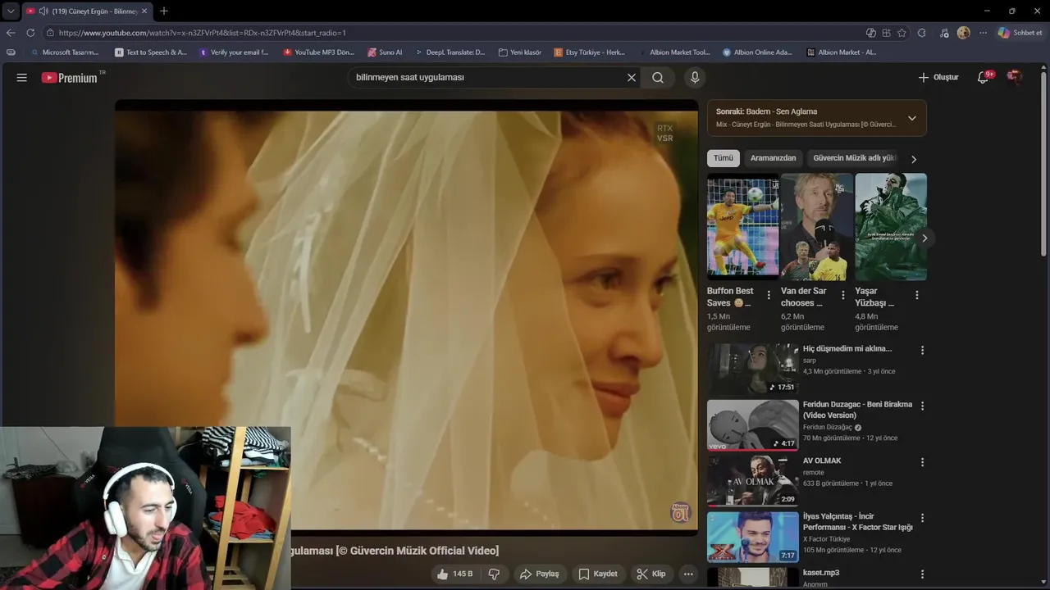Select Güvercin Müzik adlı yükleyen chip
The height and width of the screenshot is (590, 1050).
click(x=854, y=158)
